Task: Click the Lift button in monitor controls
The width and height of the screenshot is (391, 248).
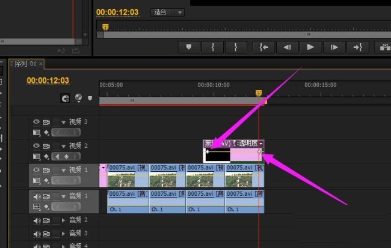Action: click(384, 47)
